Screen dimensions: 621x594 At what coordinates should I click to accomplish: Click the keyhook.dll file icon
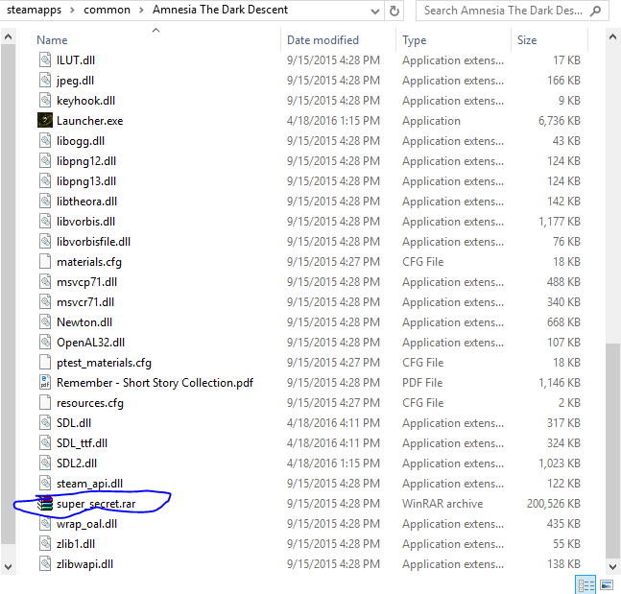pos(45,101)
